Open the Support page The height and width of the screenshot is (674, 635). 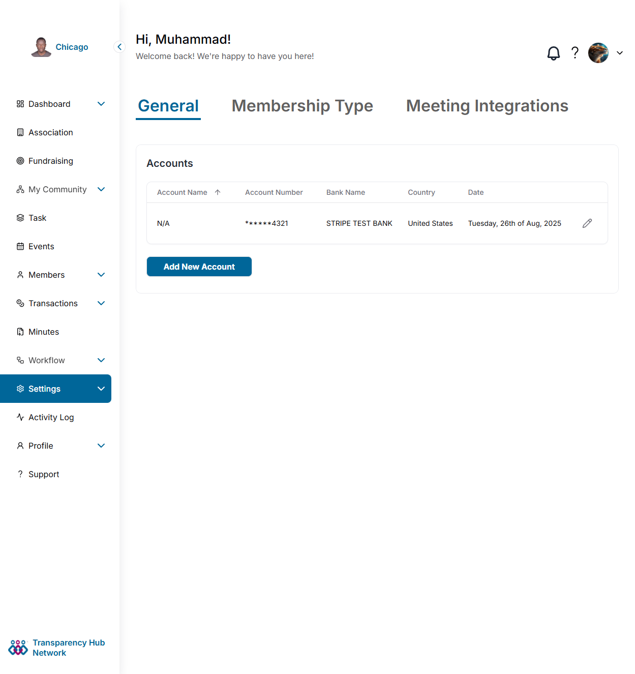pos(44,474)
